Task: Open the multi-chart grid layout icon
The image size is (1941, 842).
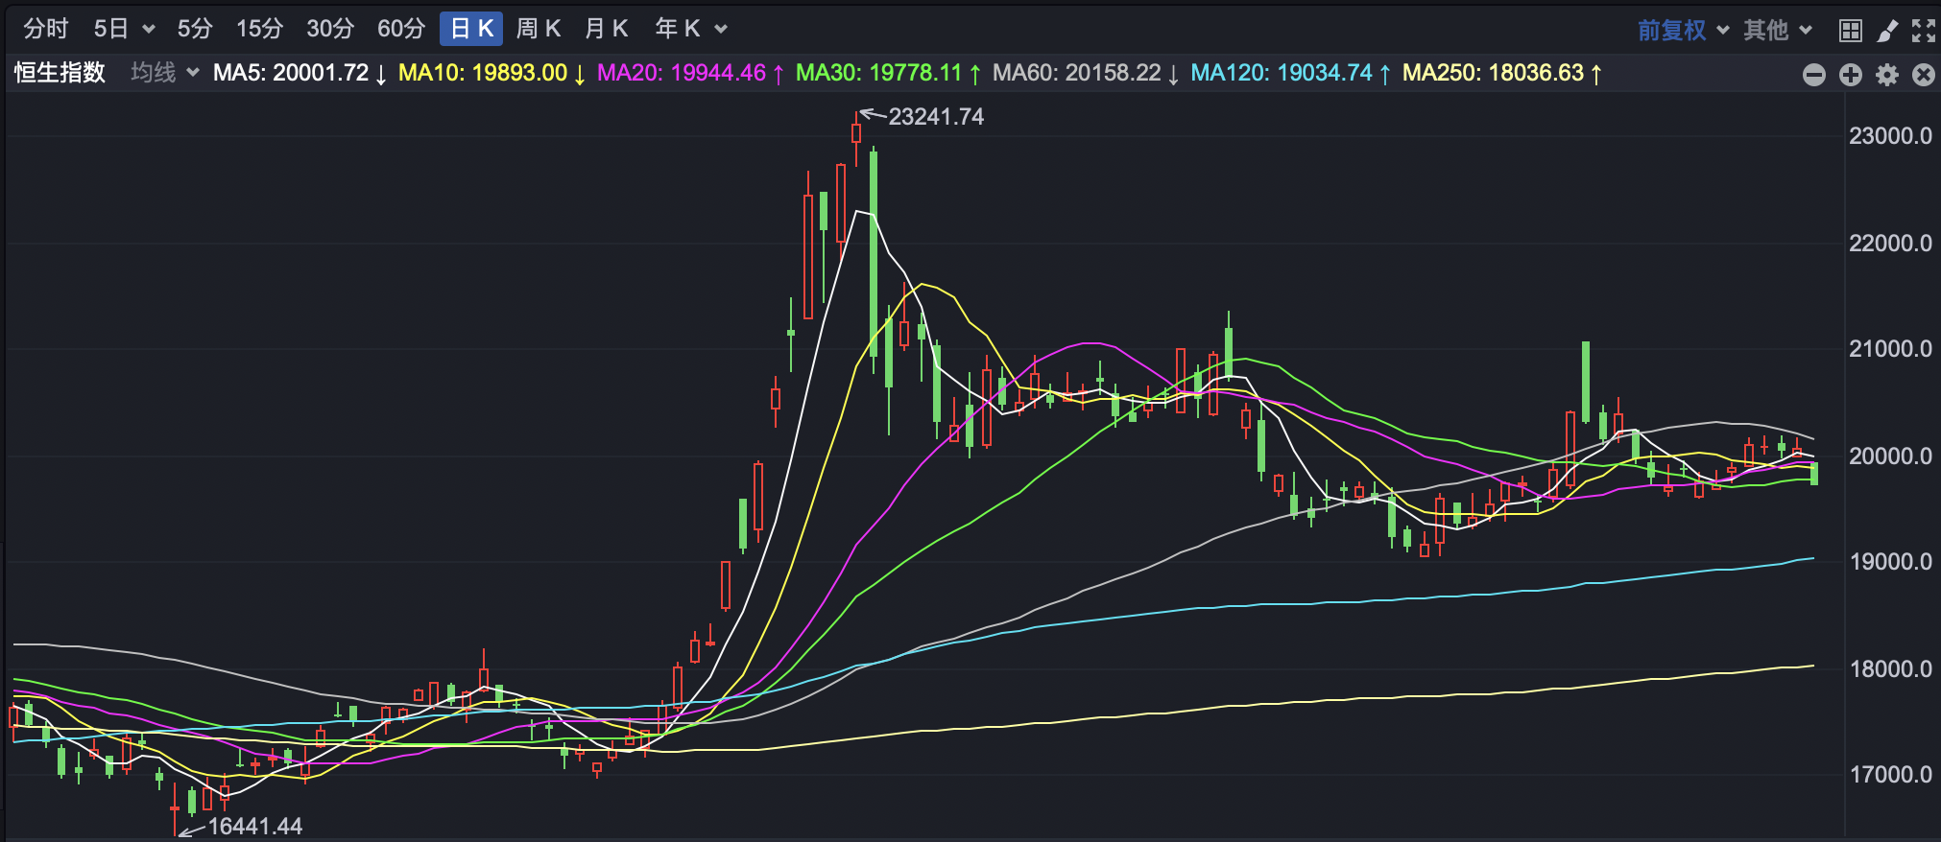Action: 1851,31
